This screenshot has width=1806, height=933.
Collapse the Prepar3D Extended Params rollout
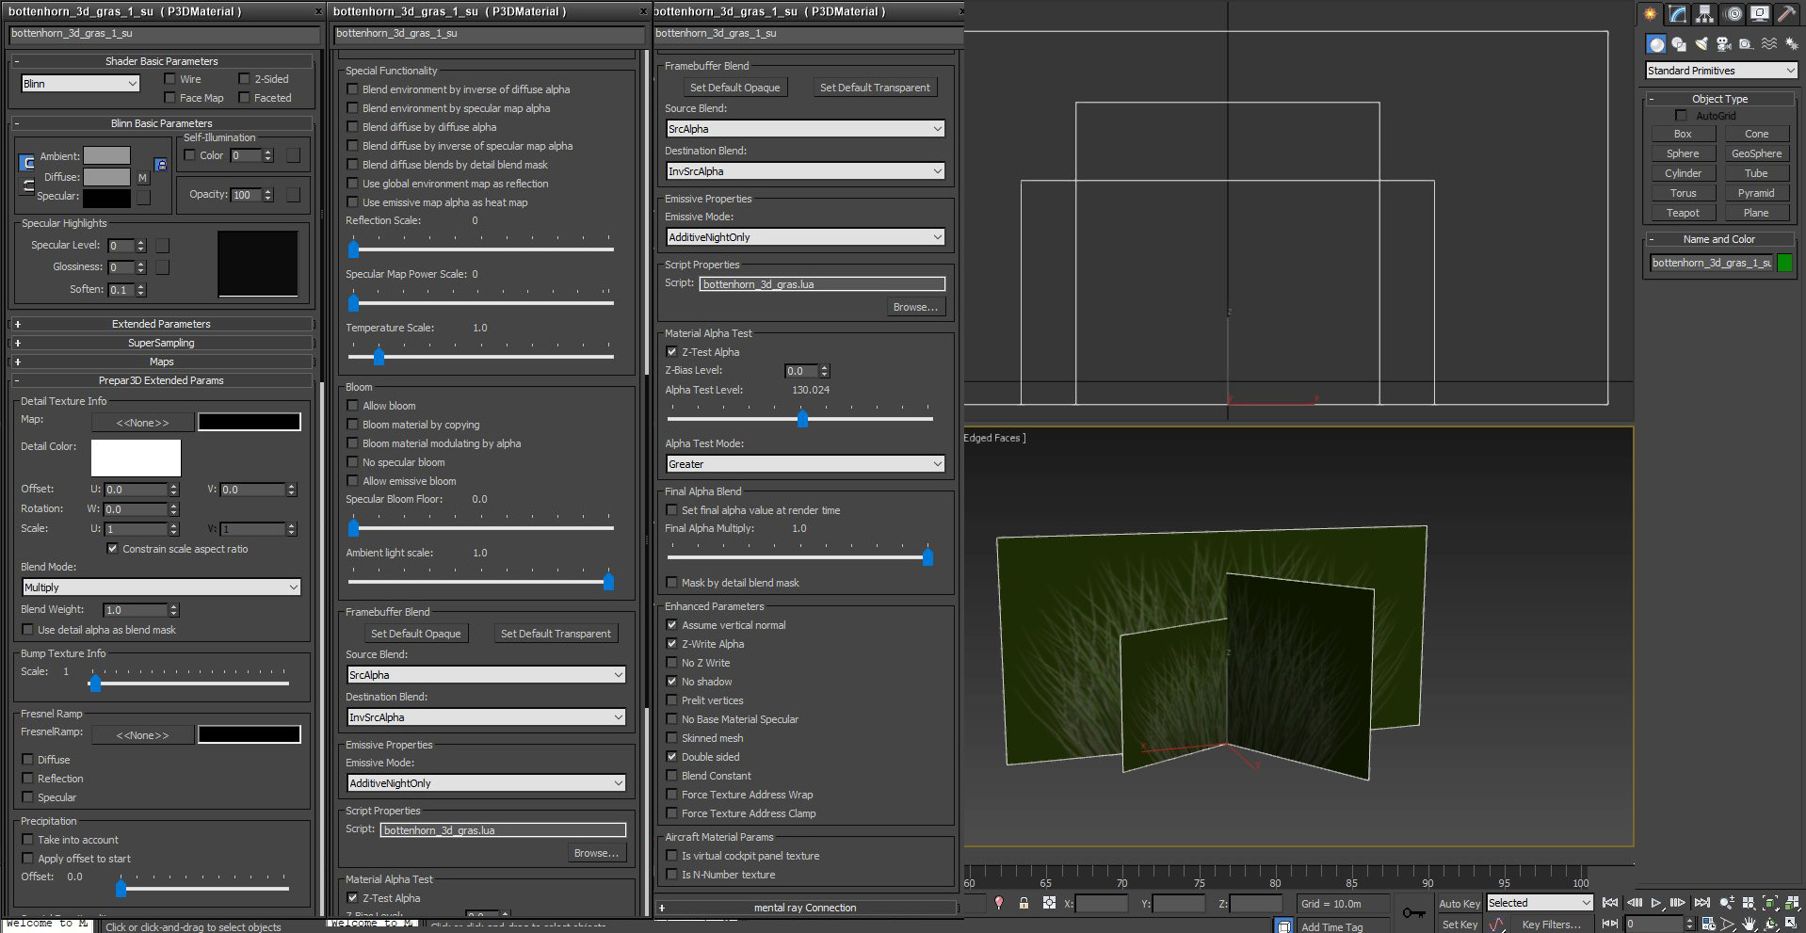tap(161, 380)
